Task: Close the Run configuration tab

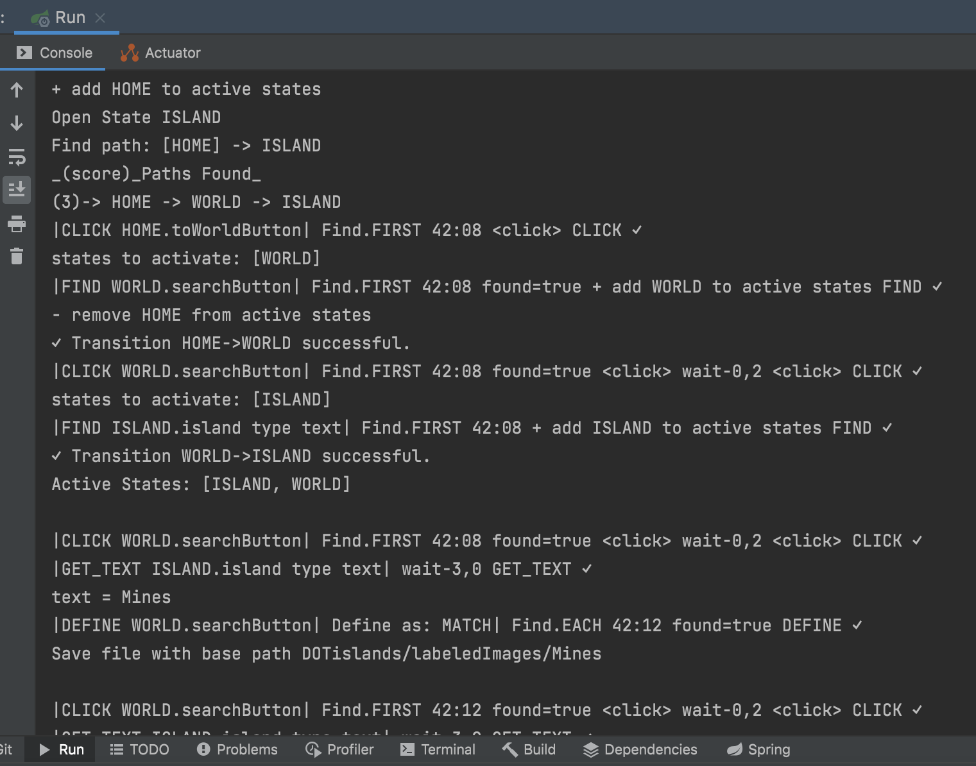Action: [x=100, y=18]
